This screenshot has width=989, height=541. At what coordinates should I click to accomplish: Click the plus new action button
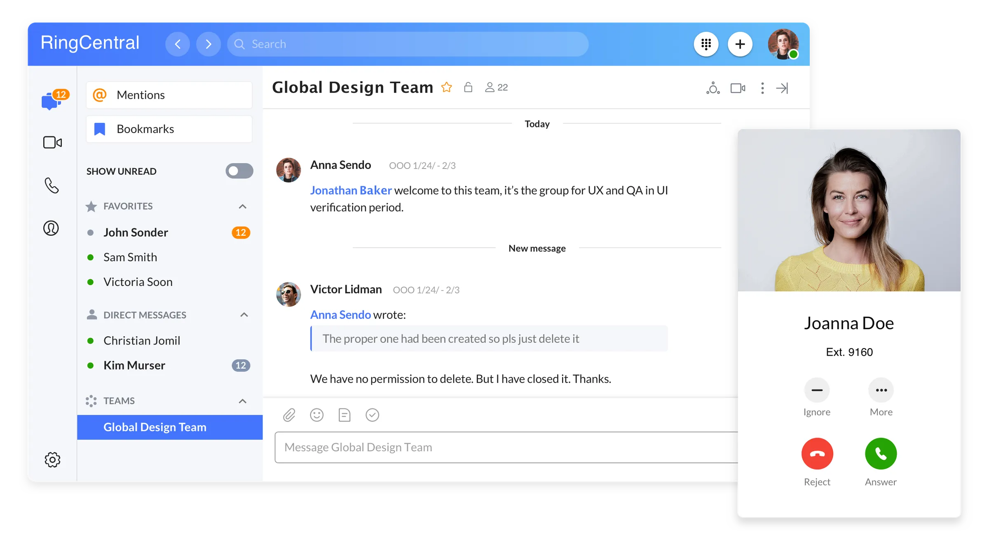coord(740,44)
